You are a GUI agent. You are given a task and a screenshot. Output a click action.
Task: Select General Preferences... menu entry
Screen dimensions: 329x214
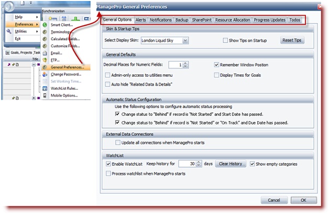pyautogui.click(x=66, y=67)
